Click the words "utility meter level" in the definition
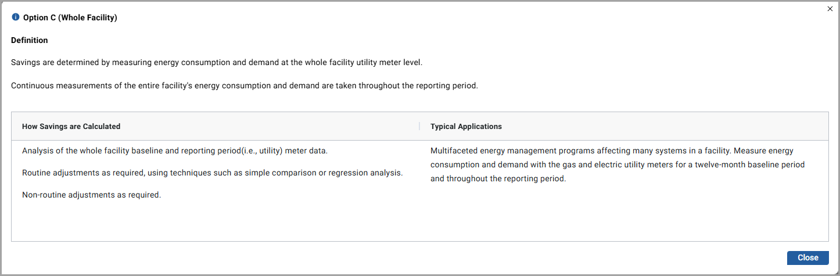840x276 pixels. 393,62
